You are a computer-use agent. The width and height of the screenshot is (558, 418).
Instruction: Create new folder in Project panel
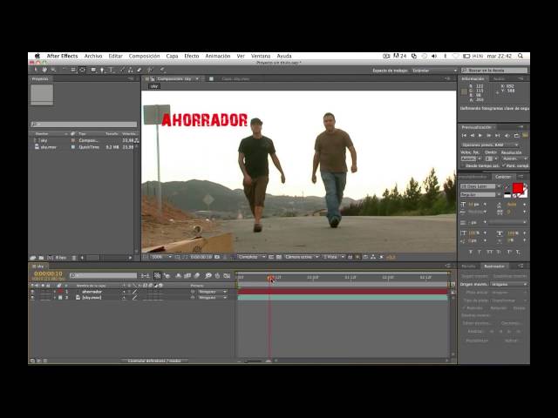tap(41, 258)
